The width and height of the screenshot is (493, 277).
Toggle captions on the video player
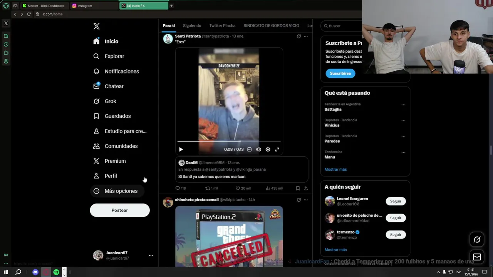pos(249,149)
